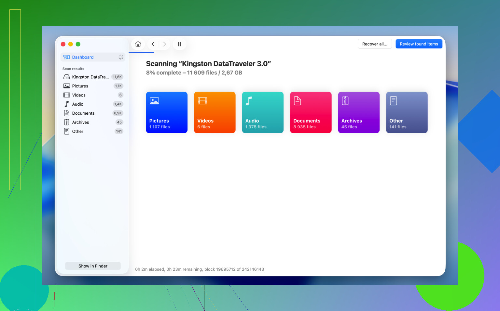Click the "0h 2m elapsed, 0h 23m remaining" status text
Viewport: 500px width, 311px height.
(x=200, y=269)
